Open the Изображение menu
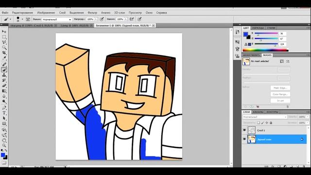Viewport: 311px width, 175px height. point(46,13)
